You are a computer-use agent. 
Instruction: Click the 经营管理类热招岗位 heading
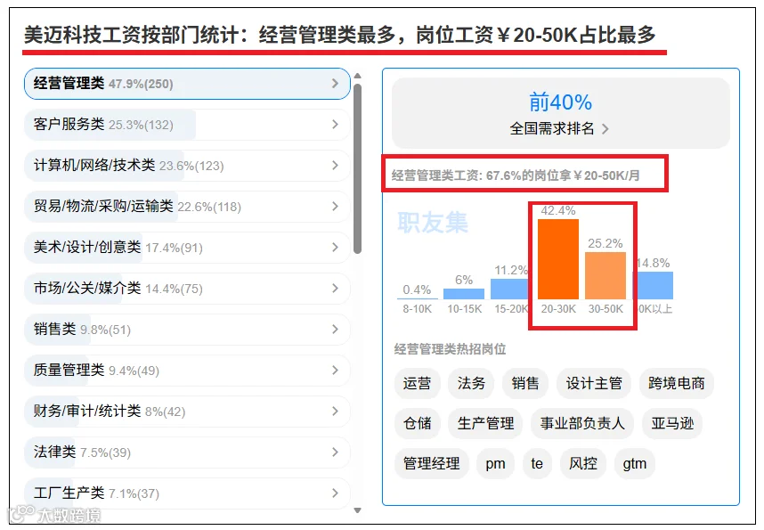451,349
